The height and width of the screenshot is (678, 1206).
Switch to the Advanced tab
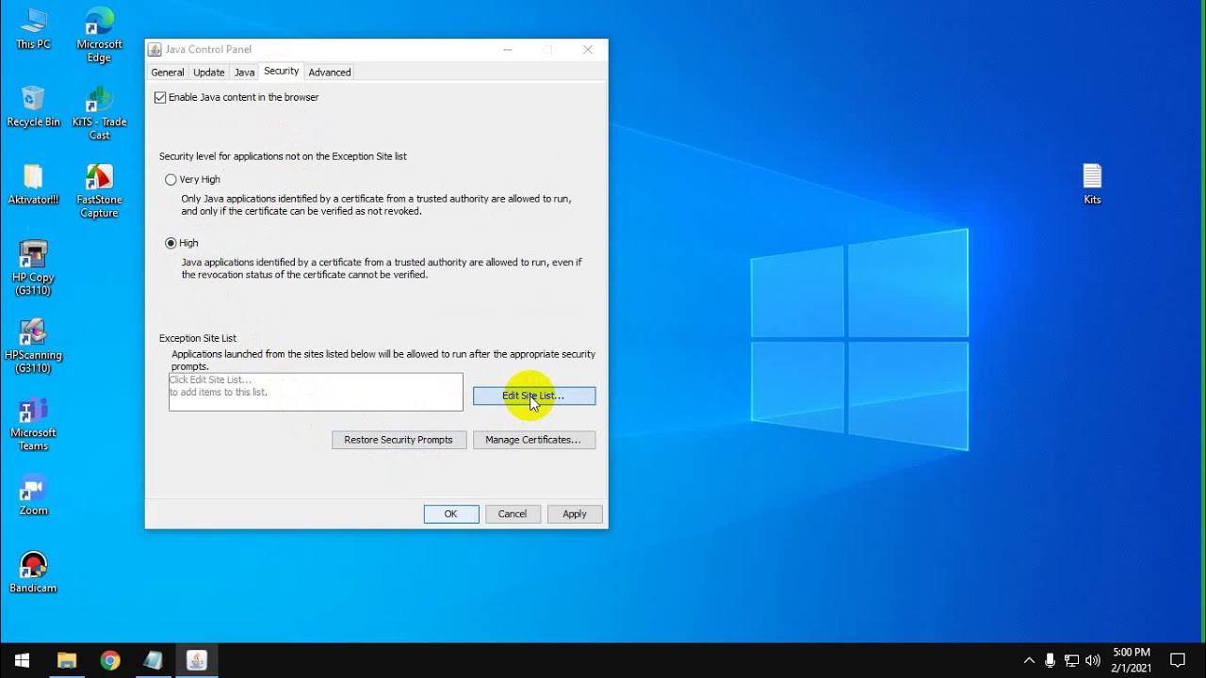coord(330,73)
